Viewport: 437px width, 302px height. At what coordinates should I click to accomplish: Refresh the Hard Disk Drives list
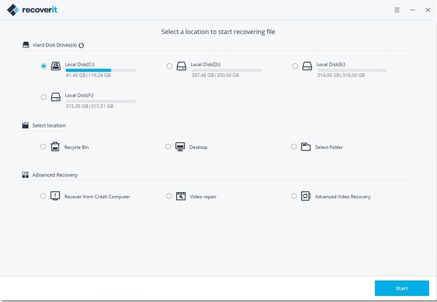(81, 46)
